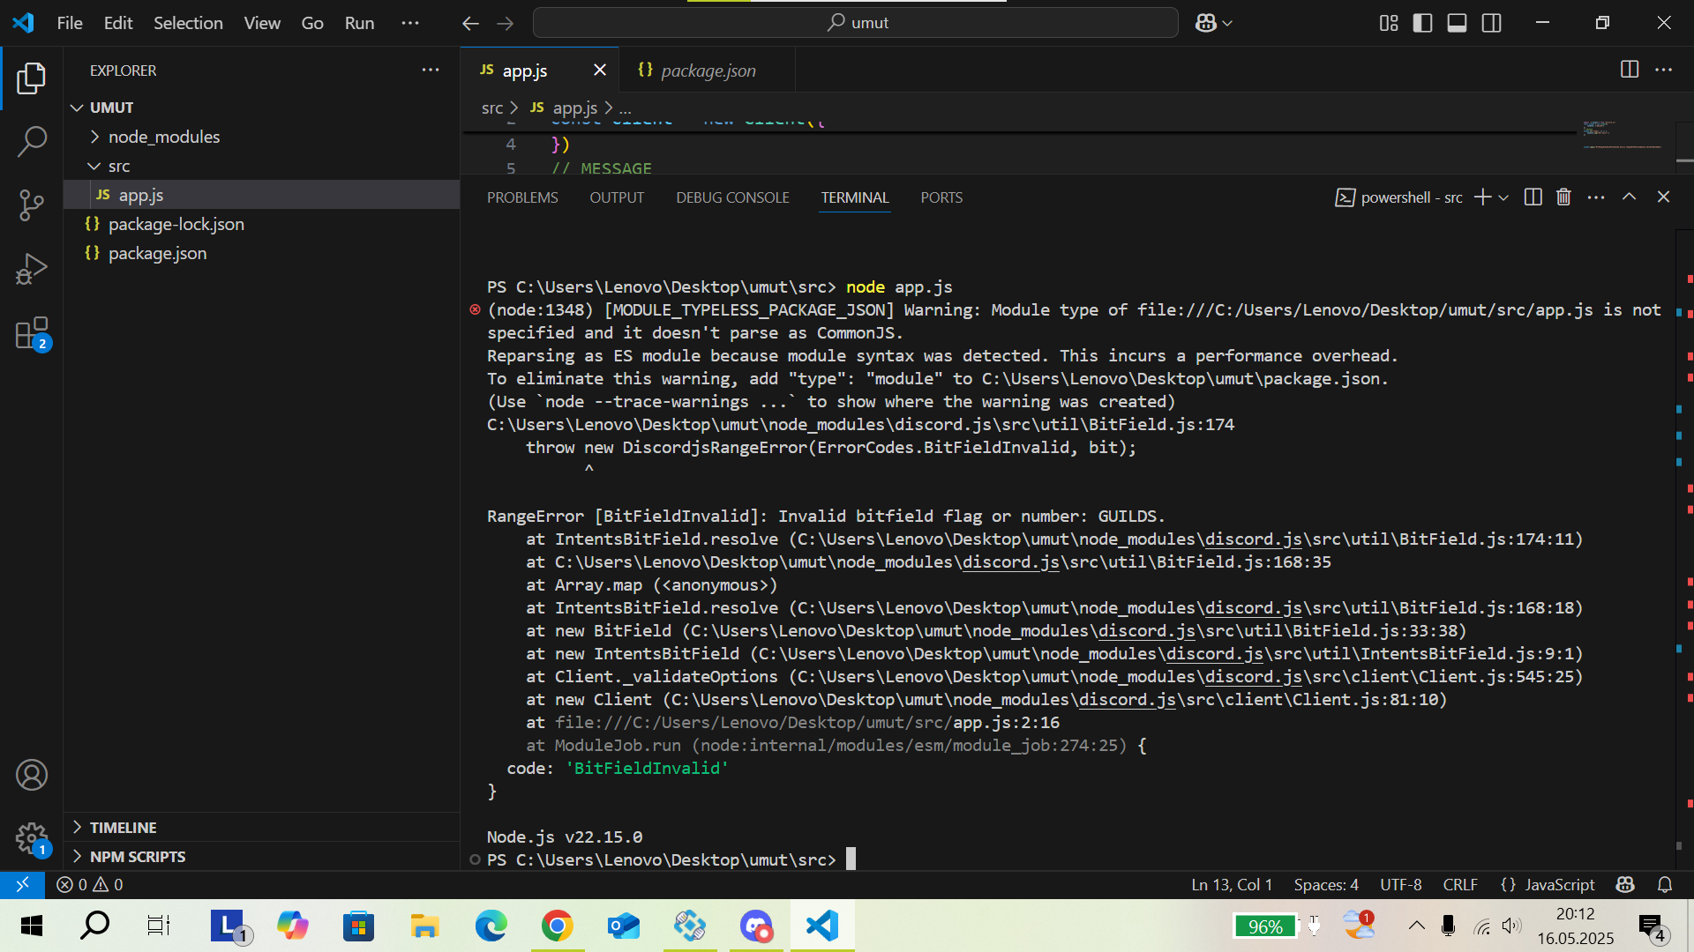Viewport: 1694px width, 952px height.
Task: Open the File menu
Action: click(x=70, y=23)
